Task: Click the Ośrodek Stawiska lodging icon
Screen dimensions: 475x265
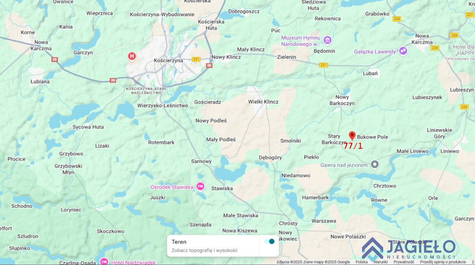Action: [x=200, y=186]
